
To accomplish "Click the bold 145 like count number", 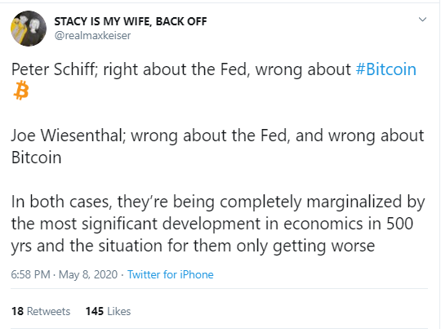I will pos(95,311).
